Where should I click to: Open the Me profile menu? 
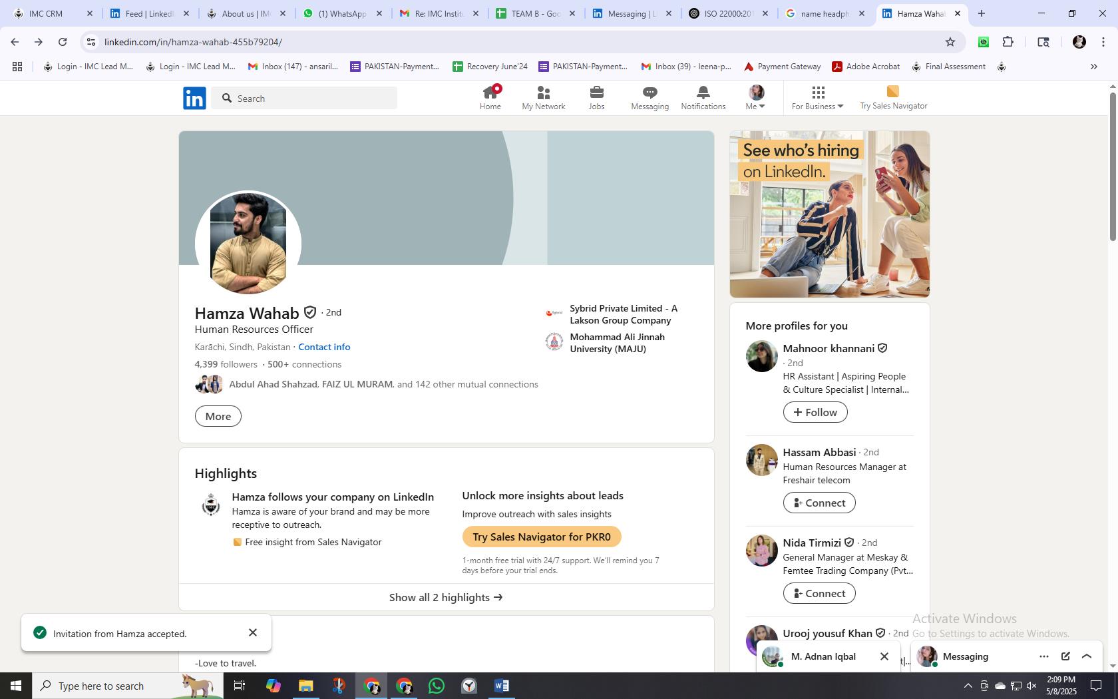756,98
